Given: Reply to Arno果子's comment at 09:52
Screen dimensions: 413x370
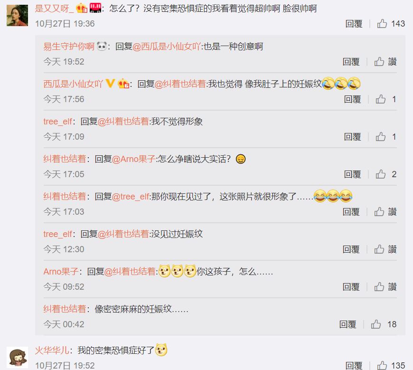Looking at the screenshot, I should click(351, 287).
